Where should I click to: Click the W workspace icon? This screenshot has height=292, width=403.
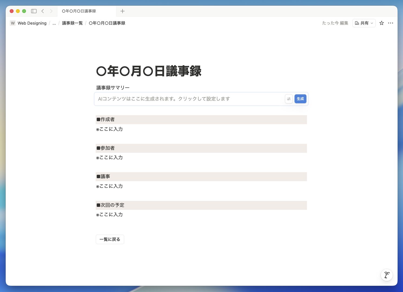tap(13, 23)
